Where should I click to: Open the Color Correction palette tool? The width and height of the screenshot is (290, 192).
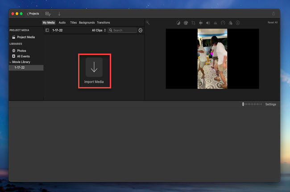point(186,23)
